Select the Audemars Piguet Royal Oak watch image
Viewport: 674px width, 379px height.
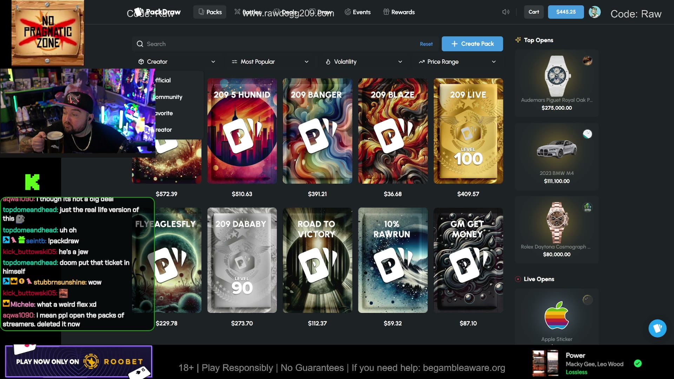pyautogui.click(x=557, y=76)
